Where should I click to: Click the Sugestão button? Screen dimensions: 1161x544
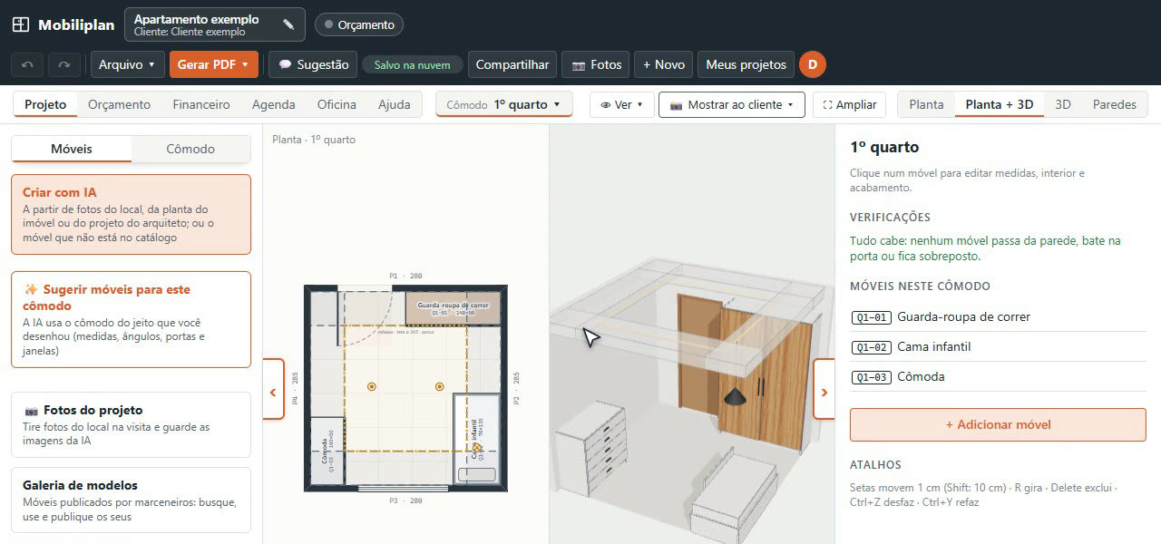tap(313, 64)
